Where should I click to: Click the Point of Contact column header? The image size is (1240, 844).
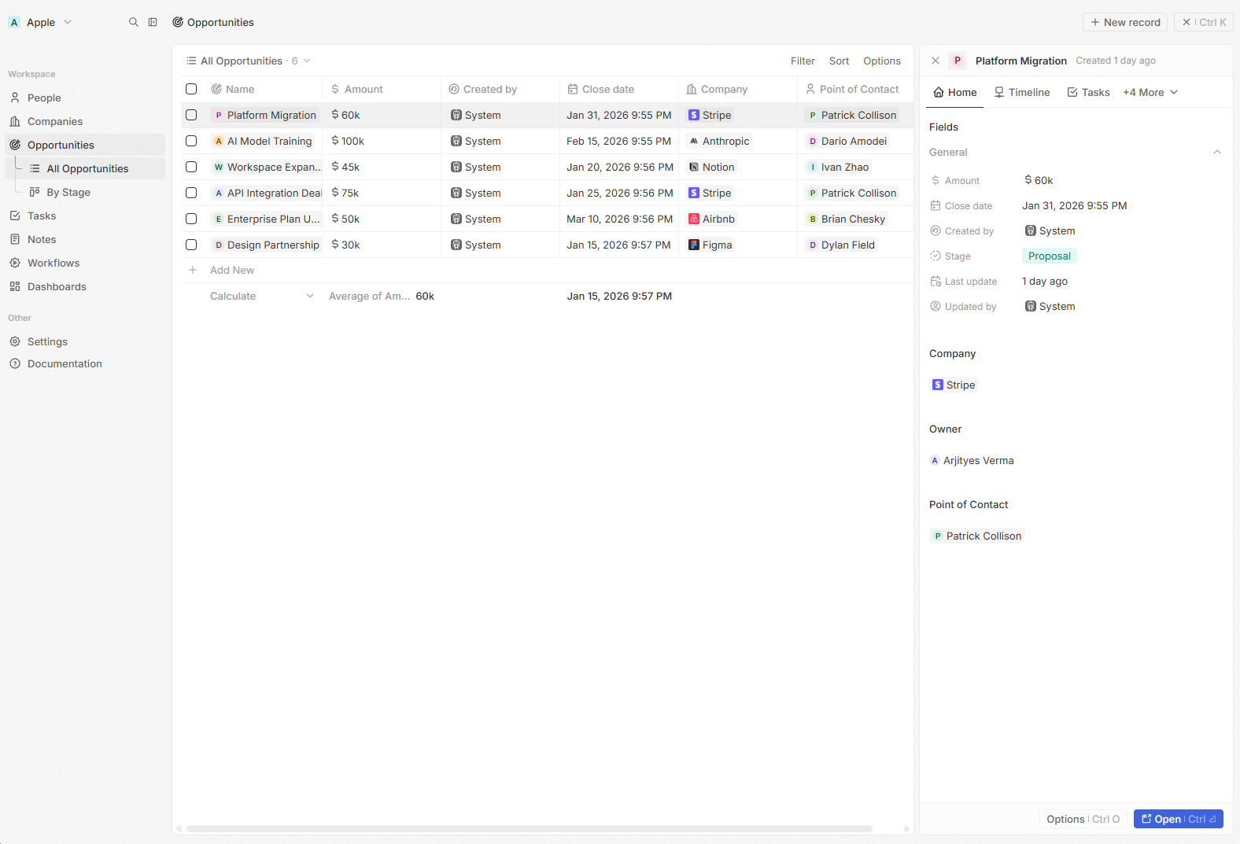point(856,89)
